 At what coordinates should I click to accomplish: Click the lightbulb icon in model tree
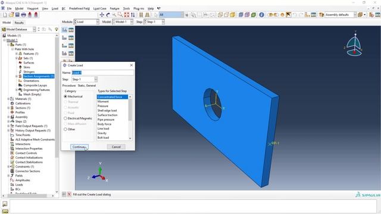(x=57, y=29)
